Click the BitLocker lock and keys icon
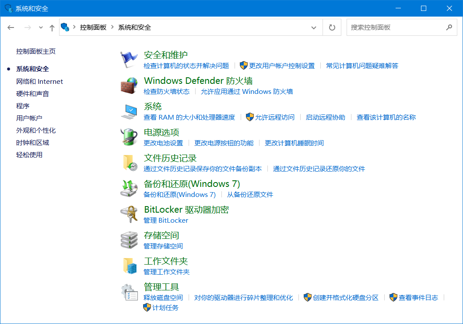Viewport: 463px width, 324px height. tap(129, 214)
